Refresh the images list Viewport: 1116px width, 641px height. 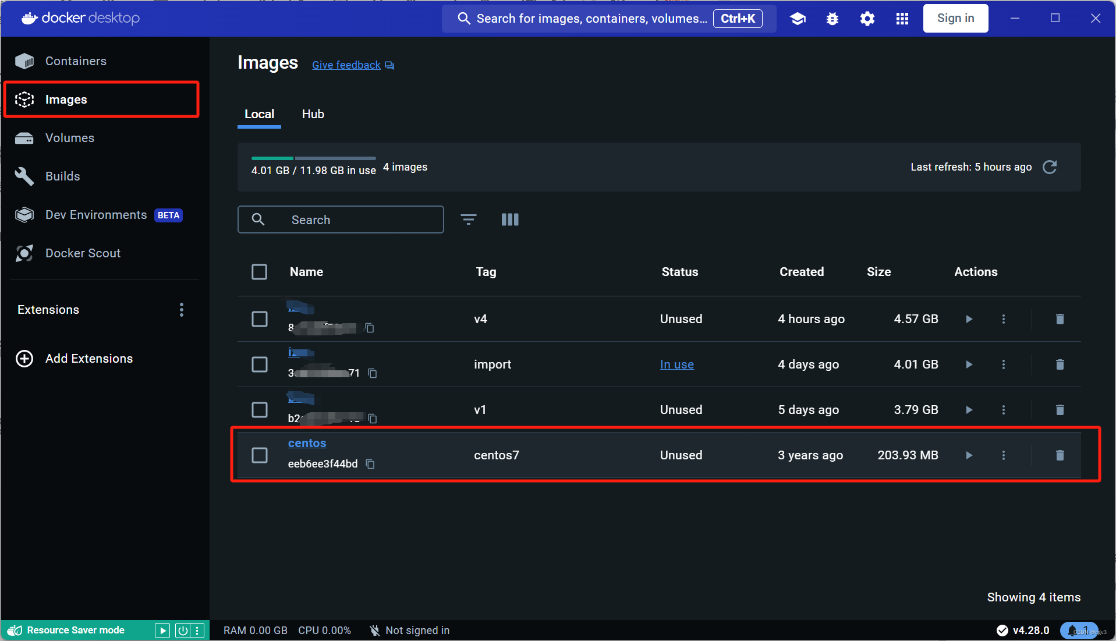click(1050, 167)
